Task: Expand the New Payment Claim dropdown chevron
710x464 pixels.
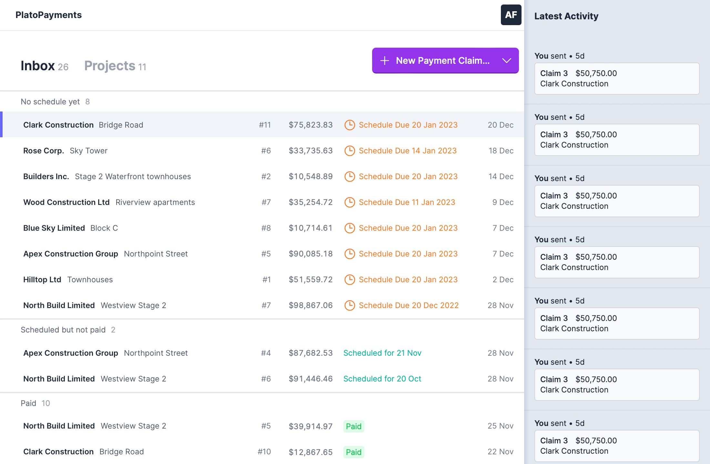Action: click(507, 61)
